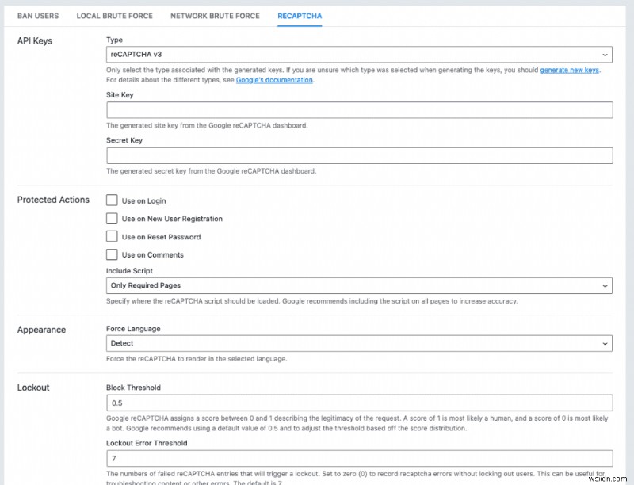Click the Block Threshold field

[359, 403]
